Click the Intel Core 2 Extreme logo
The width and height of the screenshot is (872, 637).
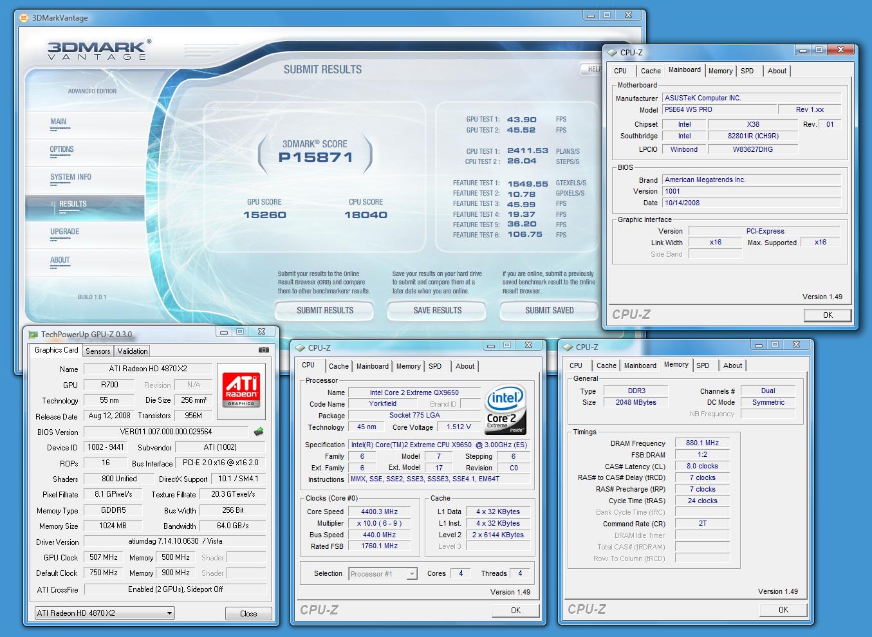click(x=506, y=409)
